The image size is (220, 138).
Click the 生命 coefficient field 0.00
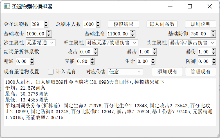[144, 61]
